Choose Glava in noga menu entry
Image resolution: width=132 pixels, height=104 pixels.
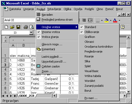57,44
